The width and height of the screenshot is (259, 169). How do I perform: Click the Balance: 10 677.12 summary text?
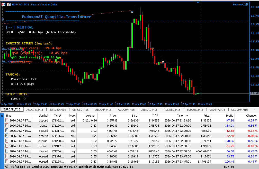point(119,166)
